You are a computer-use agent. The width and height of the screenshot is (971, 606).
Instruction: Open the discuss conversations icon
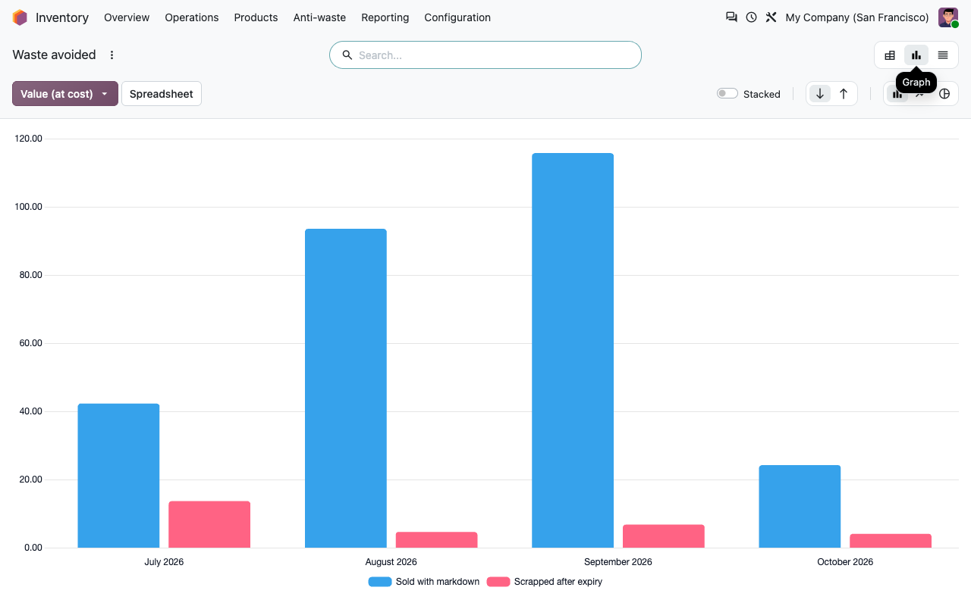(x=731, y=17)
